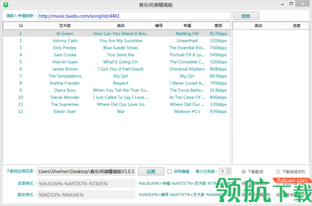The height and width of the screenshot is (206, 312).
Task: Increase max tasks with the up arrow
Action: [228, 170]
